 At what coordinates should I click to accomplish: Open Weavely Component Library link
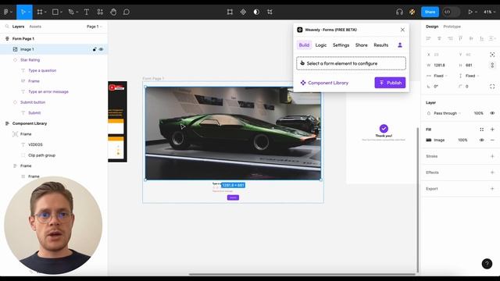(x=324, y=83)
